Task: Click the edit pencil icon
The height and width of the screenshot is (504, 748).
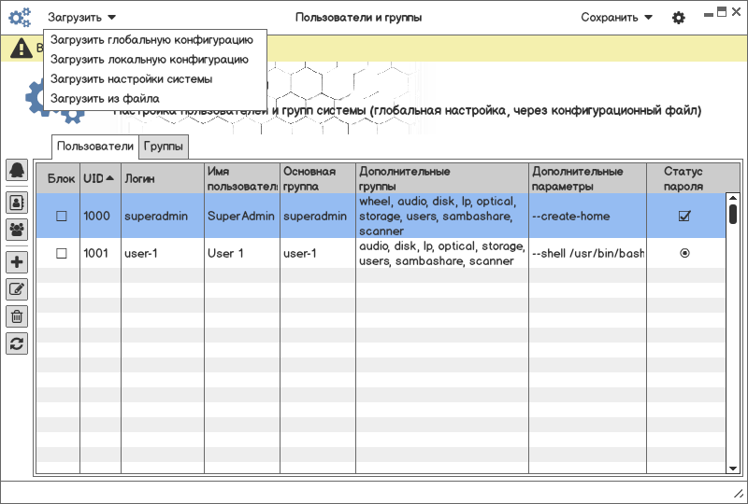Action: [x=17, y=288]
